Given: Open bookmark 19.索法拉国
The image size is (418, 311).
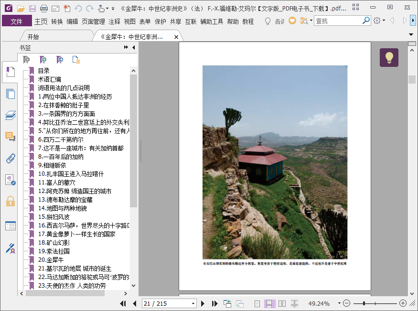Looking at the screenshot, I should [x=54, y=251].
